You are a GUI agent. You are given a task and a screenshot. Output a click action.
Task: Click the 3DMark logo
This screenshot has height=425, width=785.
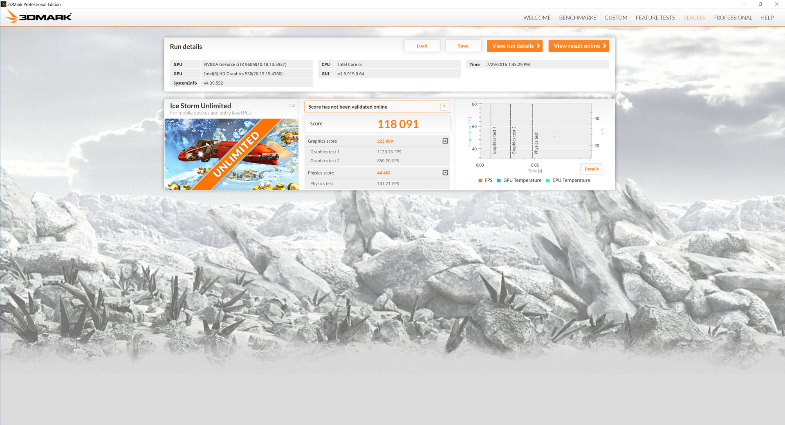39,17
